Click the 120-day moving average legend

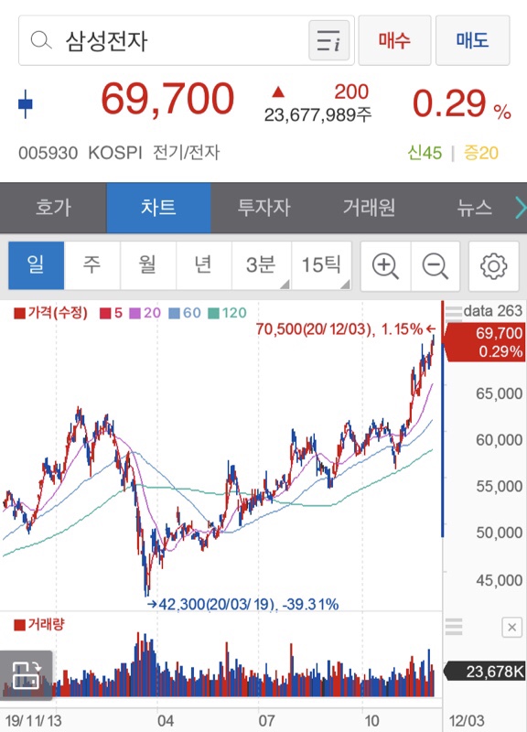tap(227, 313)
